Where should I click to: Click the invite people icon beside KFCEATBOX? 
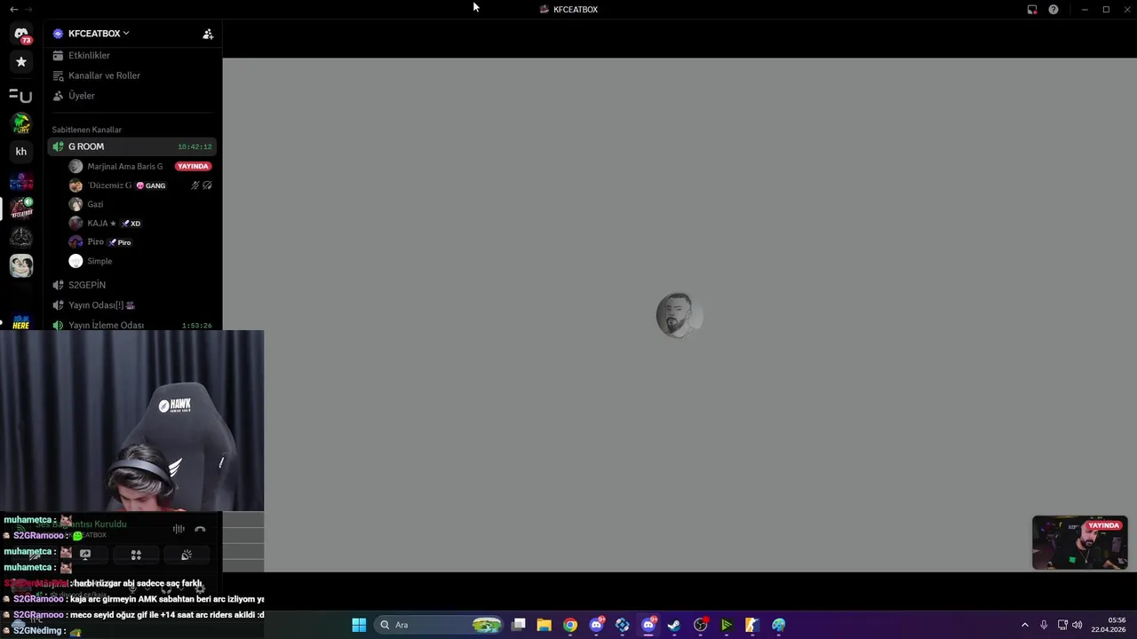[x=208, y=34]
